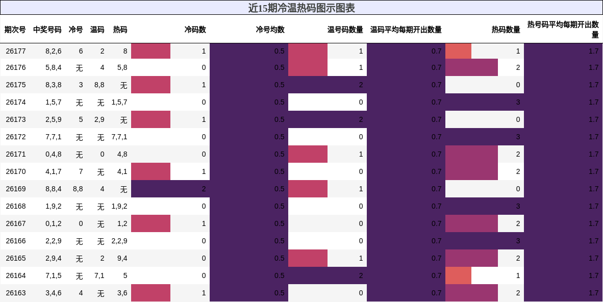Select period number 26176
This screenshot has height=302, width=603.
coord(16,68)
